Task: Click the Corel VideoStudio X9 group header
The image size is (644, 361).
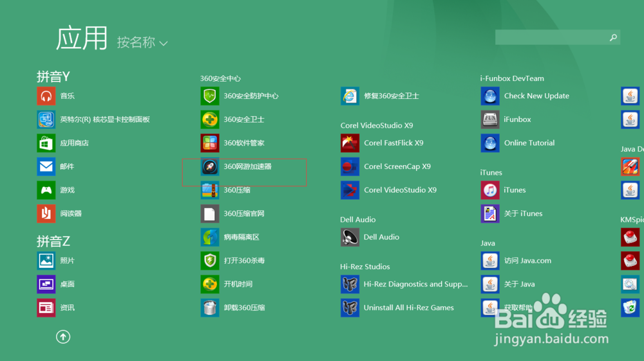Action: [x=377, y=125]
